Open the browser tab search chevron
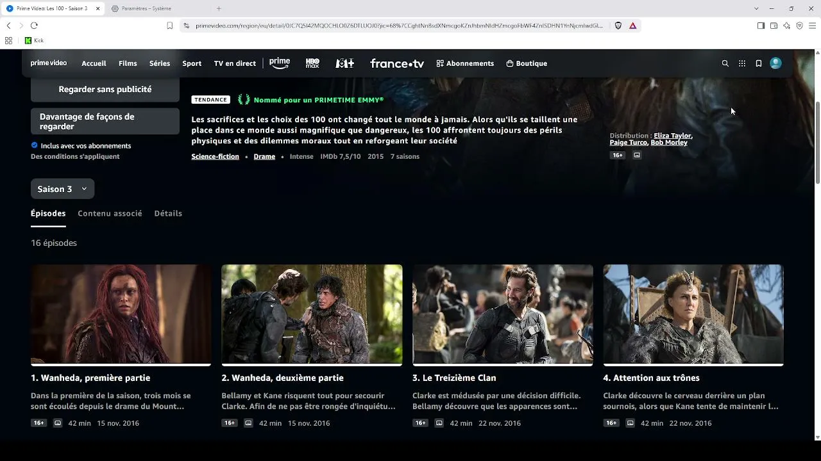Screen dimensions: 821x461 (756, 8)
